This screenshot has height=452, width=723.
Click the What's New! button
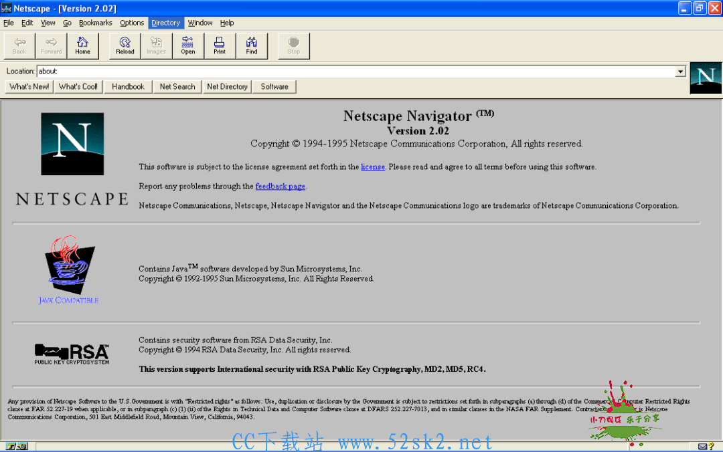point(29,87)
